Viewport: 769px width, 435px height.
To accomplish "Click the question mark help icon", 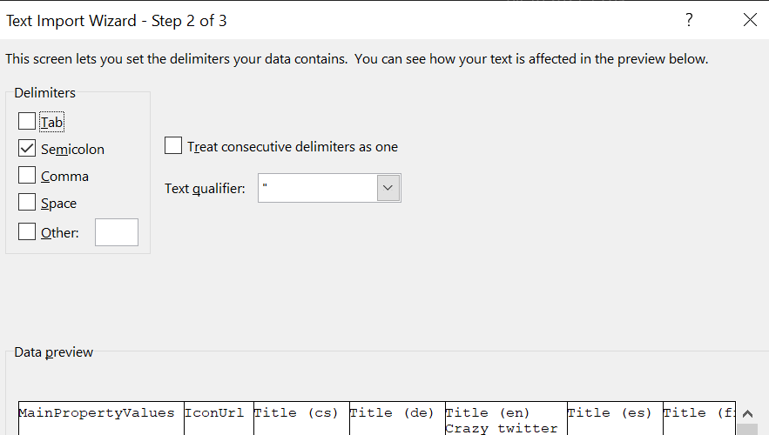I will tap(689, 20).
